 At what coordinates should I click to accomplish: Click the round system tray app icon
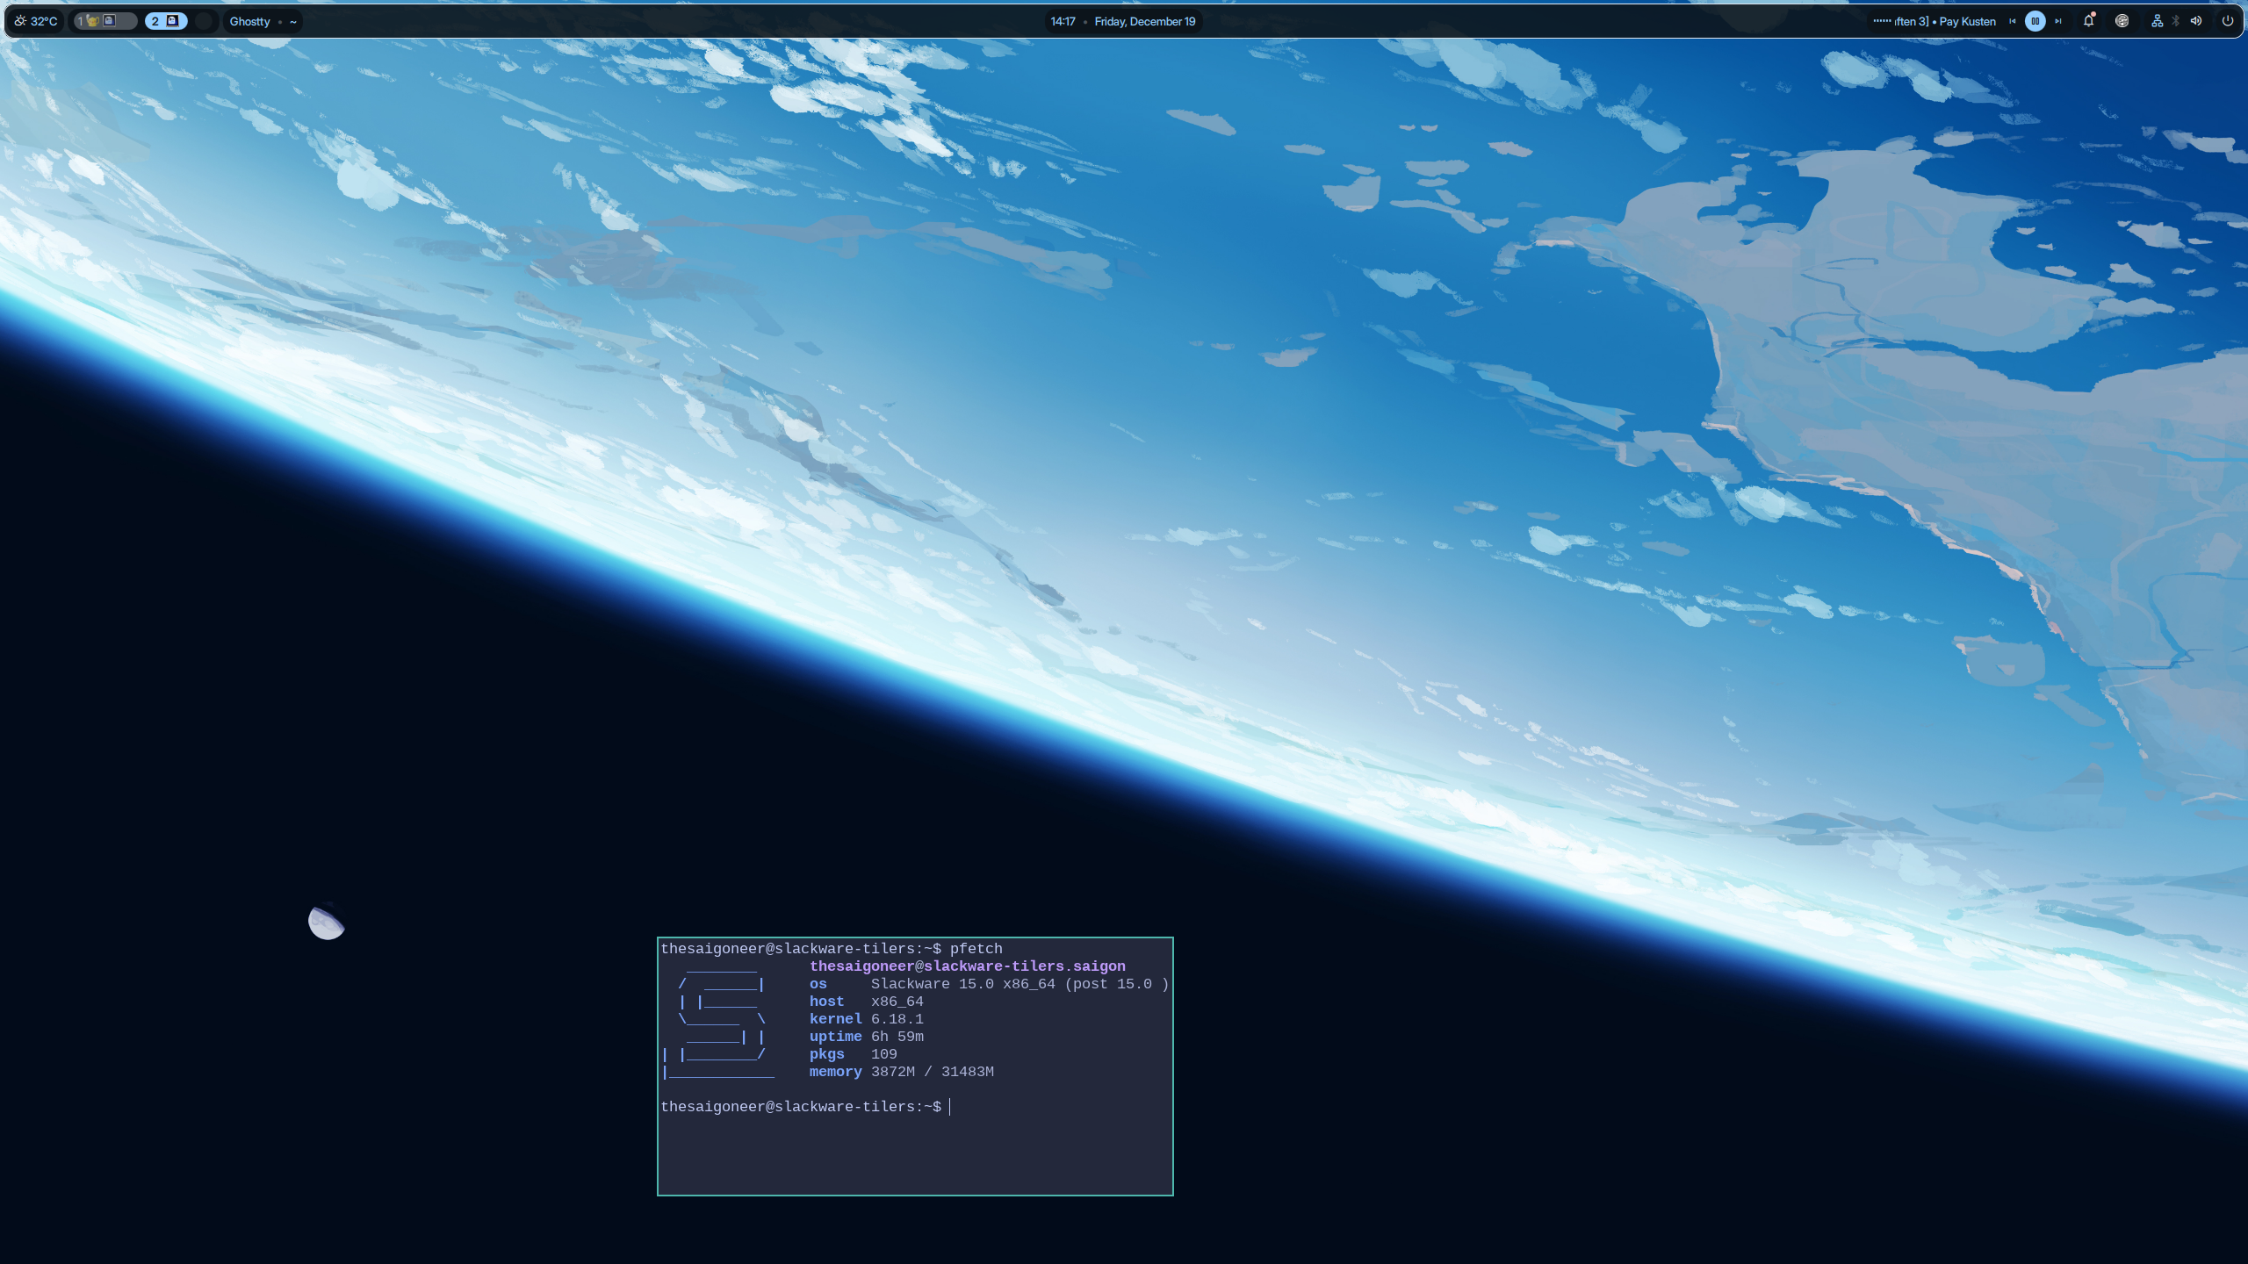[2122, 21]
